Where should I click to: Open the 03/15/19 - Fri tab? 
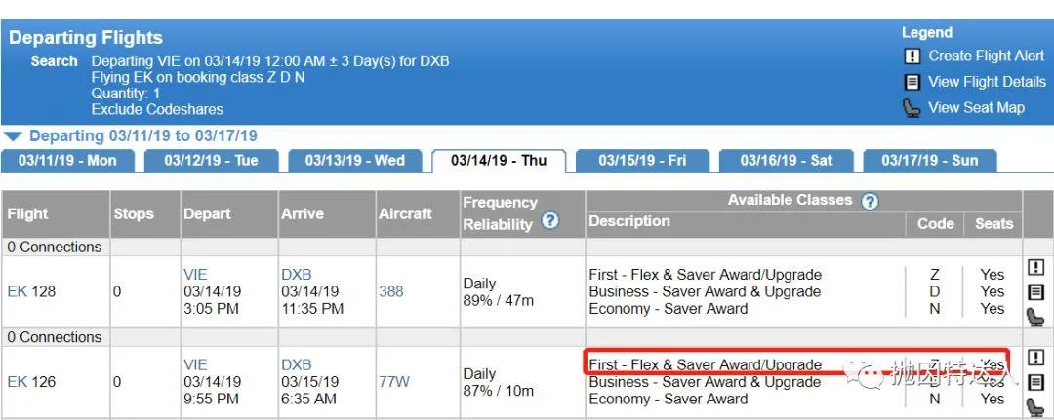click(642, 161)
